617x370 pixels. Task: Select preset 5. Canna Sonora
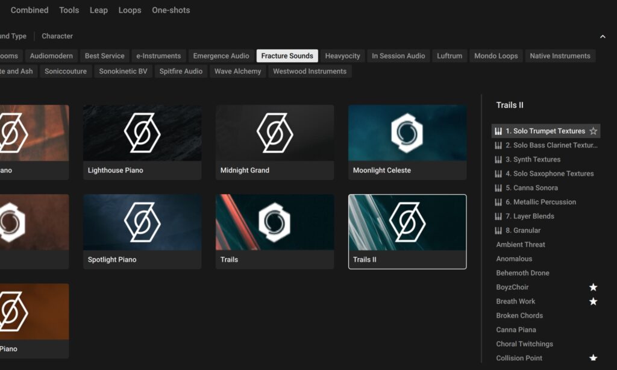click(x=546, y=188)
